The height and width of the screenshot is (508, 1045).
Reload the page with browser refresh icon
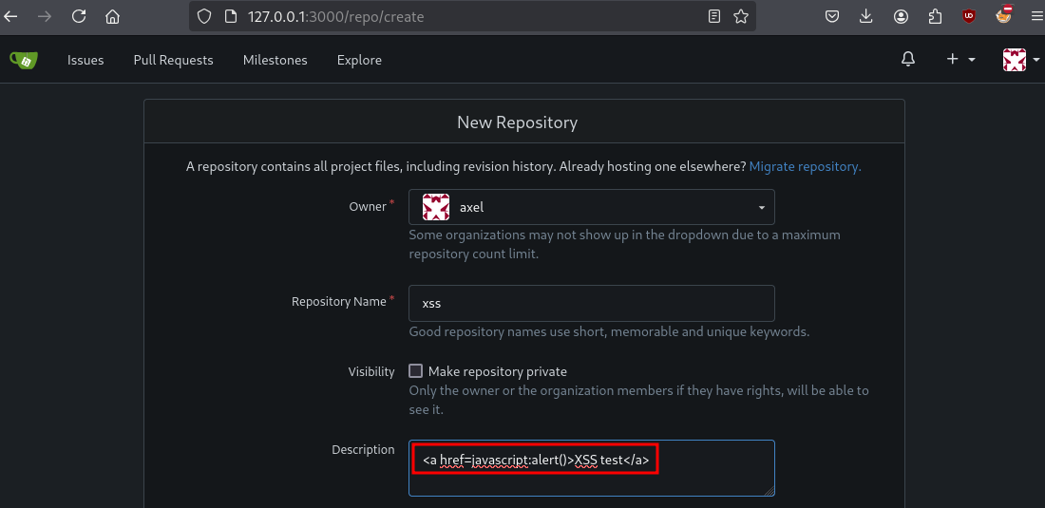[x=79, y=16]
